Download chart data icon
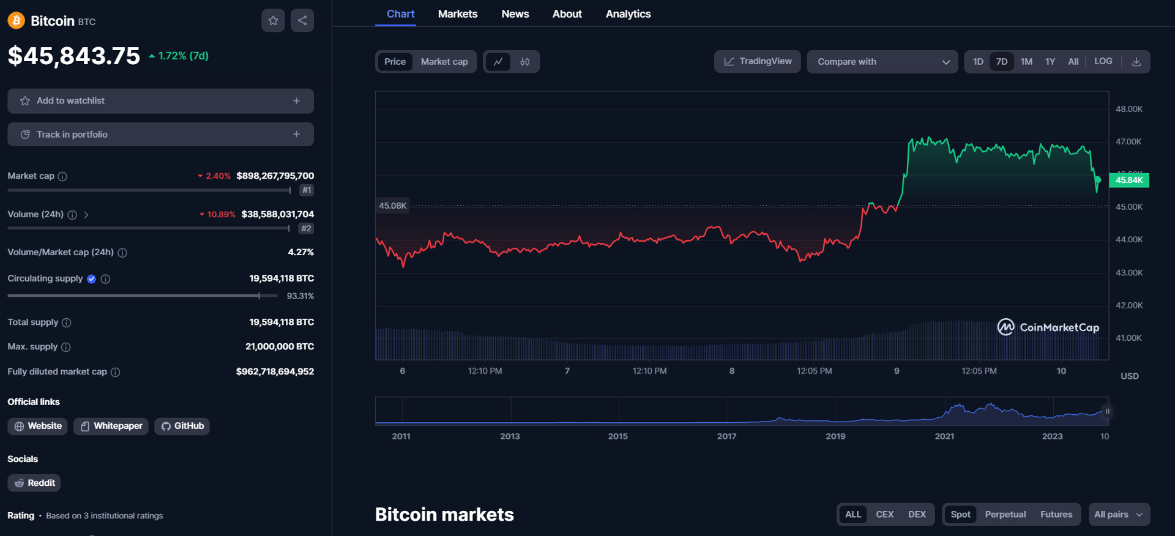 [1136, 62]
